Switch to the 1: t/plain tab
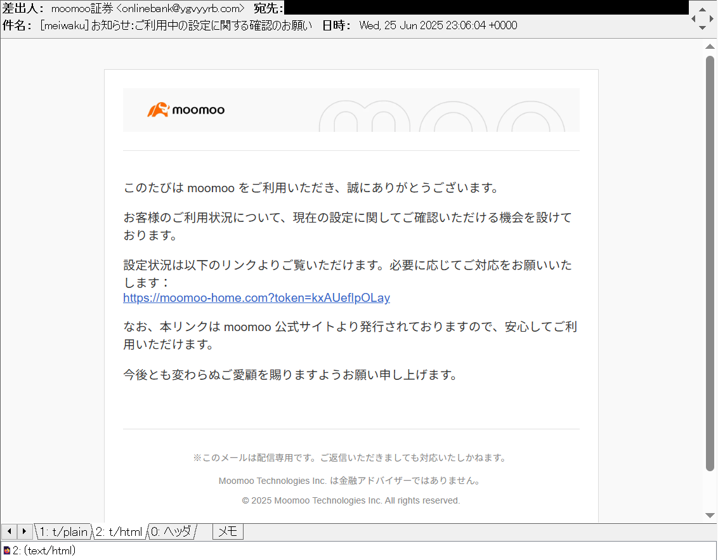This screenshot has height=560, width=718. pos(63,531)
